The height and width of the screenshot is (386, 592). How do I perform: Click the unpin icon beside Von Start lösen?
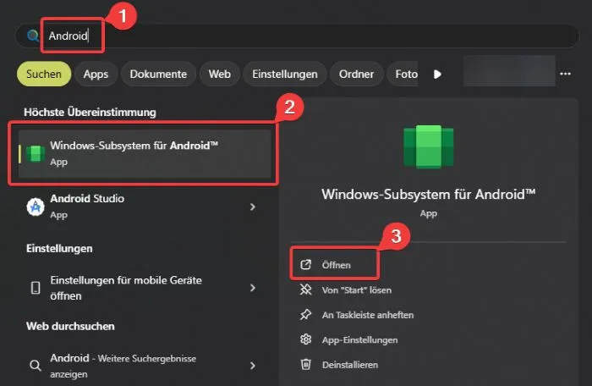tap(306, 289)
